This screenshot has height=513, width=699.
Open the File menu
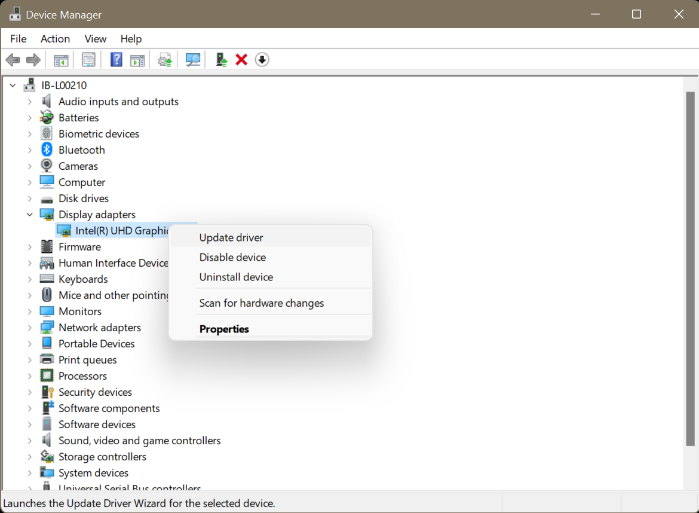click(19, 39)
